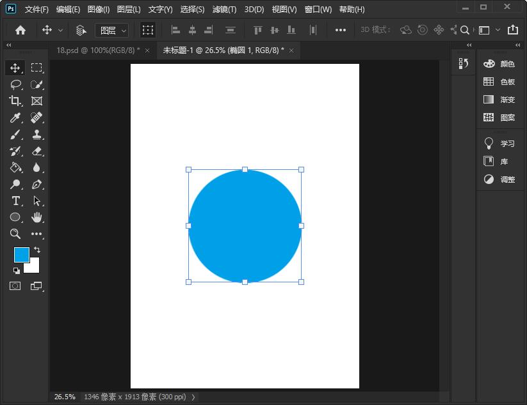Swap foreground and background colors
This screenshot has width=527, height=405.
36,250
